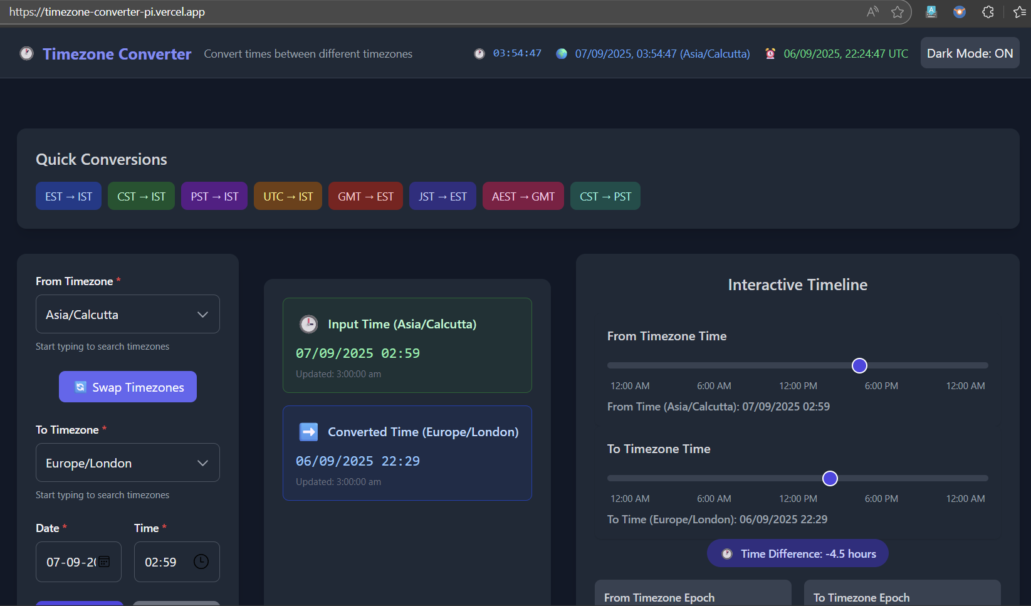This screenshot has height=606, width=1031.
Task: Open the From Timezone dropdown showing Asia/Calcutta
Action: pos(127,314)
